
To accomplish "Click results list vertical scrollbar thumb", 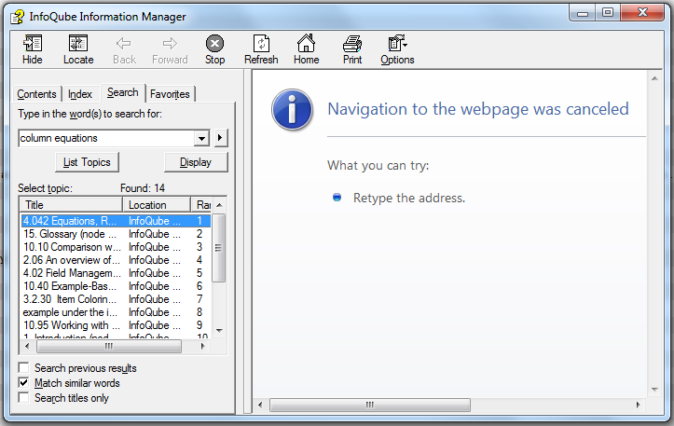I will 219,248.
